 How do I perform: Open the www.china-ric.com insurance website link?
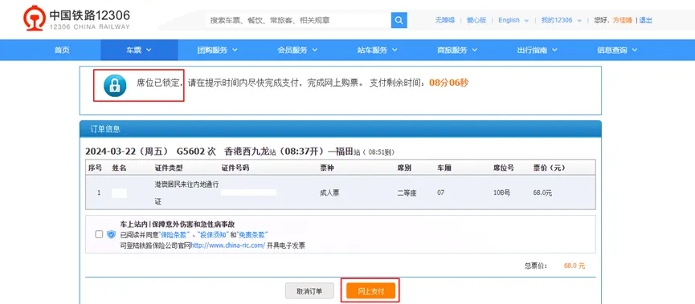click(228, 245)
